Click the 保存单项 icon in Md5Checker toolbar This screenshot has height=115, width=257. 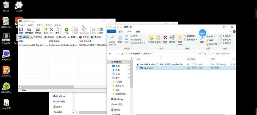(29, 30)
